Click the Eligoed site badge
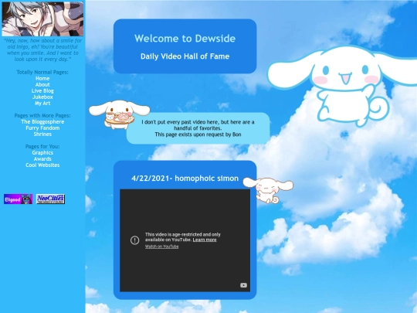 click(x=18, y=199)
